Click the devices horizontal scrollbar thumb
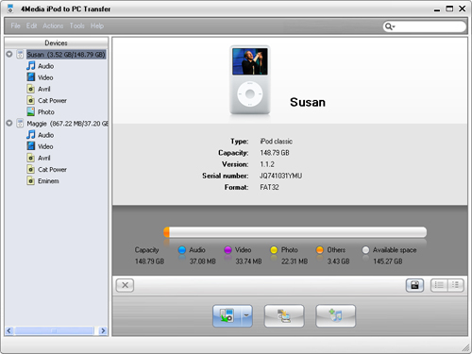 coord(54,330)
